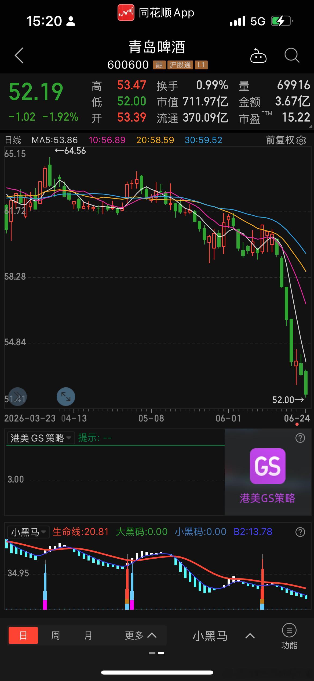This screenshot has height=681, width=314.
Task: Open help icon in GS策略 panel
Action: (x=300, y=438)
